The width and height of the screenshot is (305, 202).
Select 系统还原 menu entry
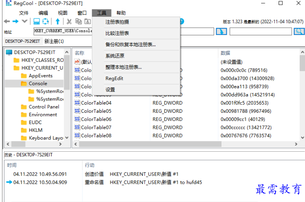(x=136, y=56)
